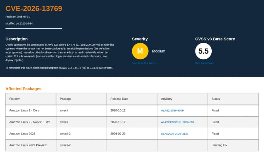Click awscli package in Core row
Viewport: 264px width, 153px height.
click(x=64, y=110)
